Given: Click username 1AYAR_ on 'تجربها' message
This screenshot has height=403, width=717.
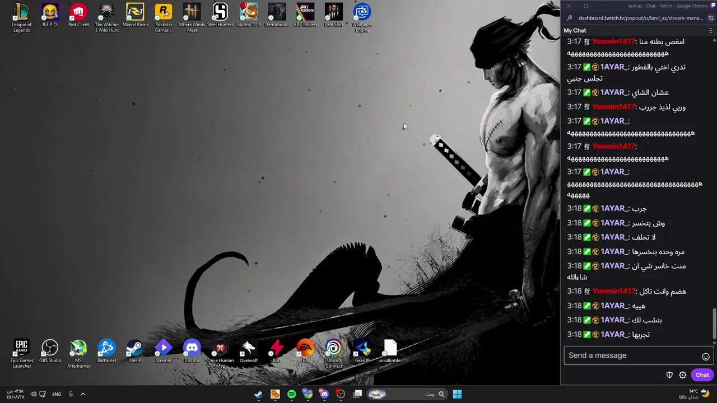Looking at the screenshot, I should click(614, 334).
